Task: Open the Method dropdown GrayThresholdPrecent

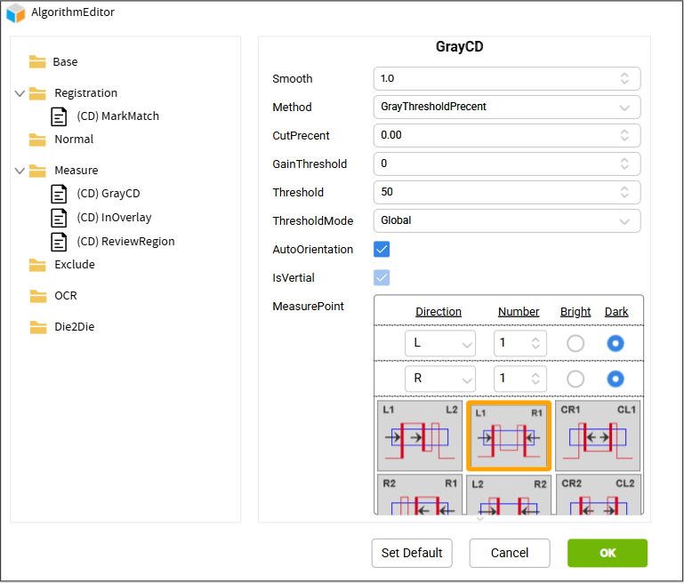Action: coord(506,107)
